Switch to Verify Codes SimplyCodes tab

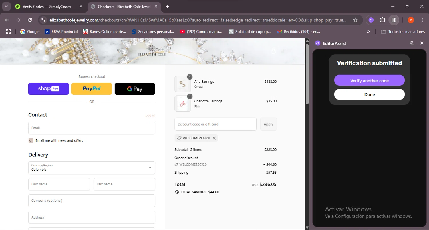tap(47, 7)
